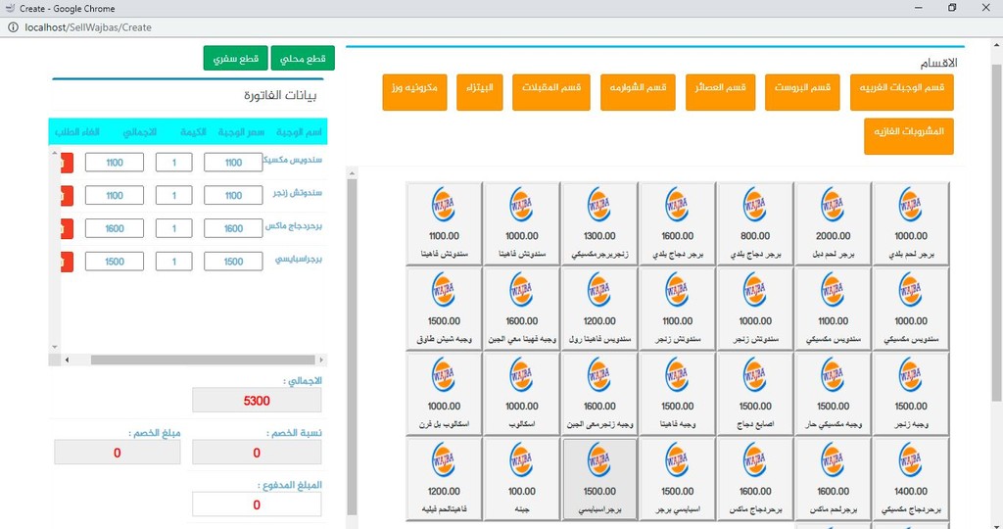Add سندويس فاهيتا رول (1200.00) item
1003x529 pixels.
coord(598,309)
